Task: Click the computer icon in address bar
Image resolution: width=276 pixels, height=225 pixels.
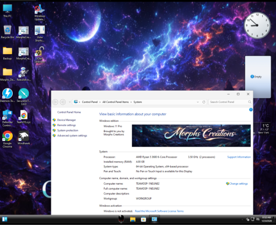Action: pos(76,102)
